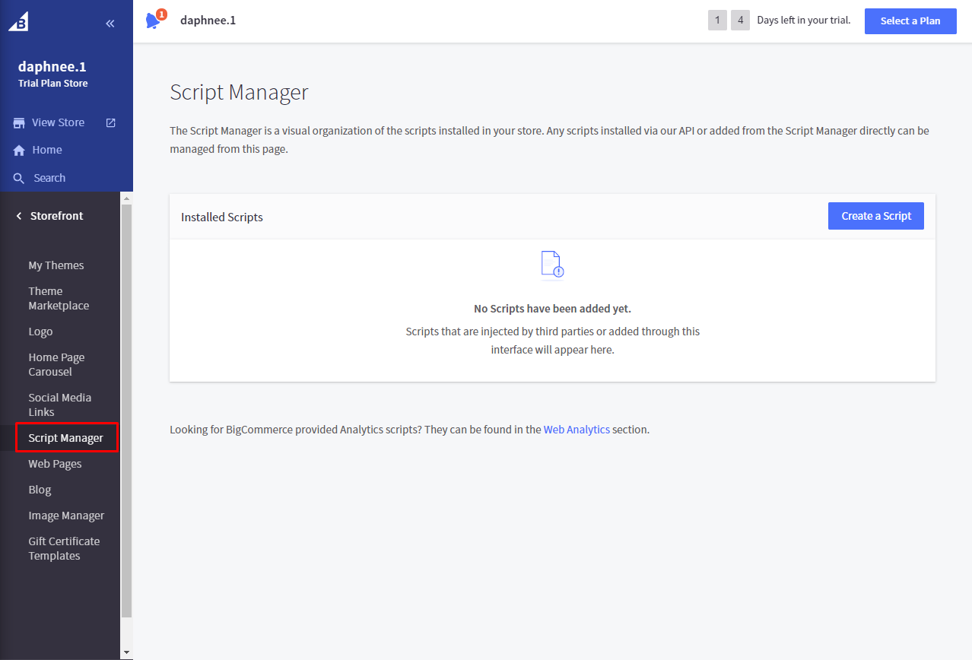Image resolution: width=972 pixels, height=660 pixels.
Task: Click the No Scripts have been added yet message
Action: (x=553, y=309)
